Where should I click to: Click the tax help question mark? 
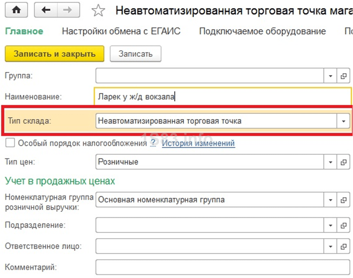[x=153, y=143]
